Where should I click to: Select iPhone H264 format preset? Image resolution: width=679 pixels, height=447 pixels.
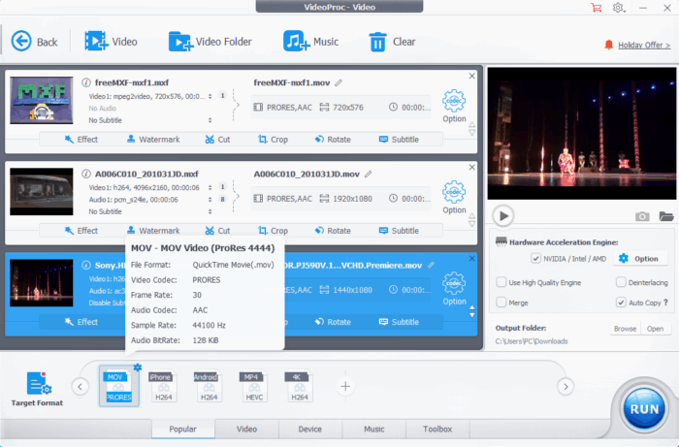tap(163, 387)
